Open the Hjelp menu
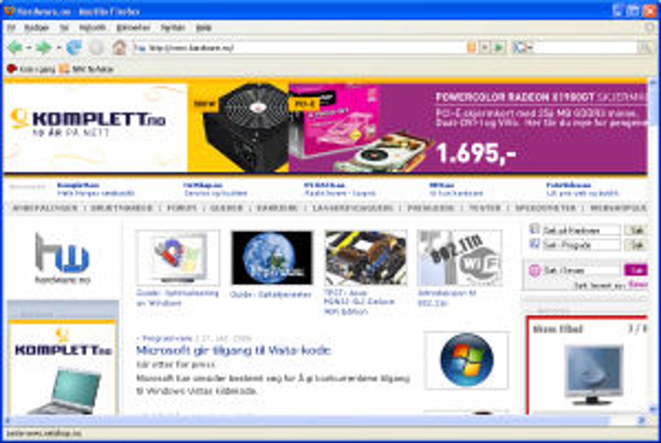The image size is (661, 443). 204,28
